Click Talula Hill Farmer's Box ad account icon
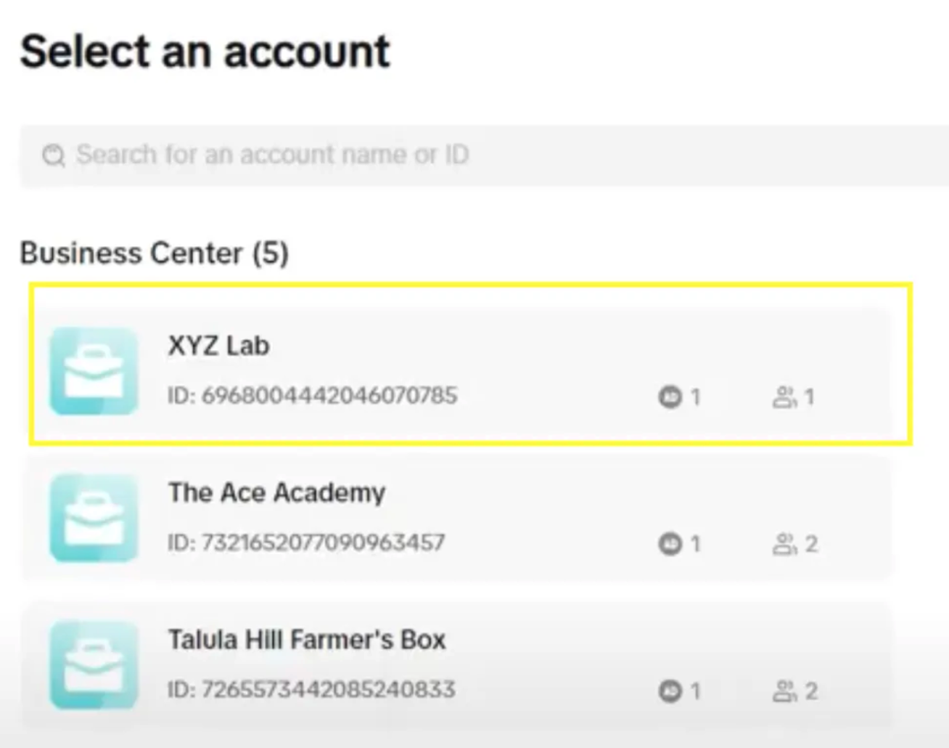The height and width of the screenshot is (748, 949). pos(670,691)
